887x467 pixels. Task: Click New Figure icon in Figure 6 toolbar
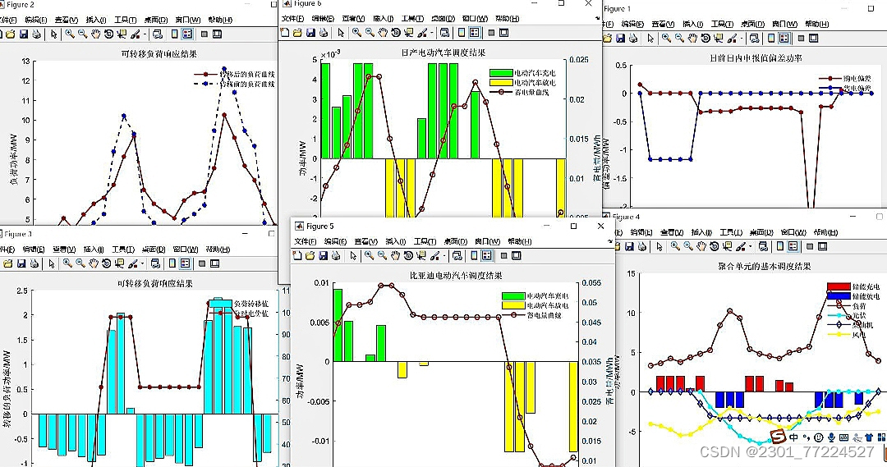click(x=284, y=33)
